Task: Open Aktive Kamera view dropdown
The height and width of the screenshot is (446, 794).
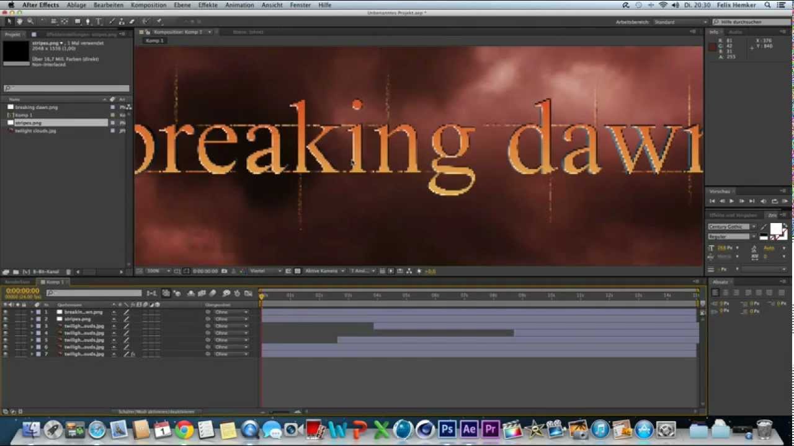Action: click(324, 271)
